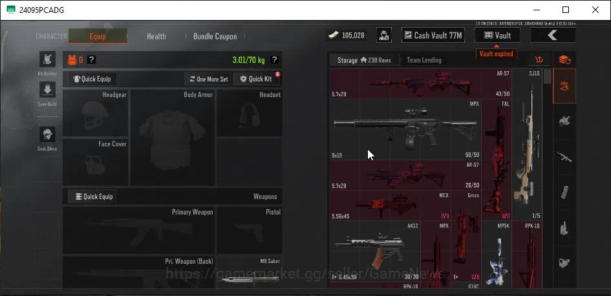The image size is (611, 296).
Task: Click the help icon beside armor value
Action: point(92,60)
